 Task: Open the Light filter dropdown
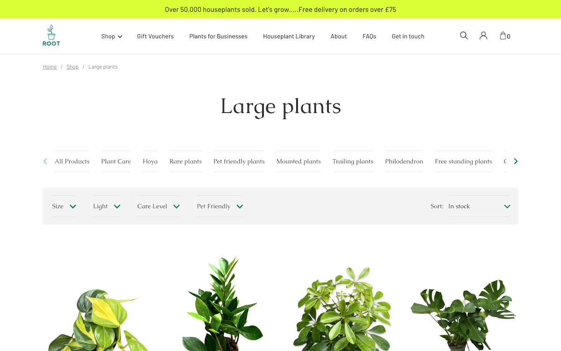tap(107, 206)
